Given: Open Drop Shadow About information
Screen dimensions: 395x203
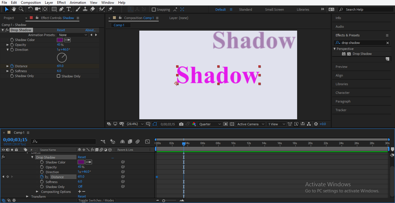Looking at the screenshot, I should pos(90,30).
